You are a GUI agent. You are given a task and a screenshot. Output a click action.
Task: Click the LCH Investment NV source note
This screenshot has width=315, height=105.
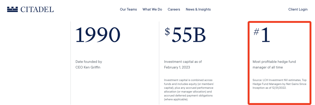[x=279, y=84]
